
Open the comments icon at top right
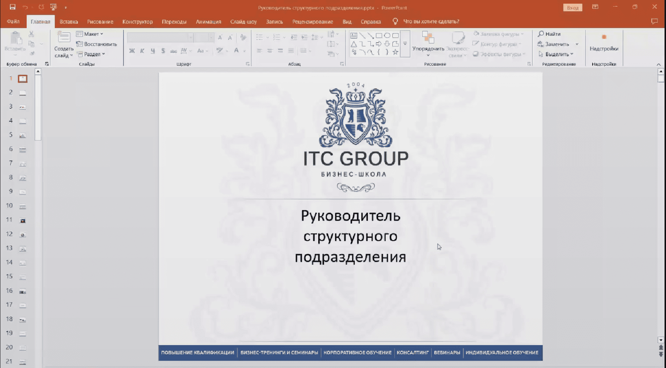654,22
